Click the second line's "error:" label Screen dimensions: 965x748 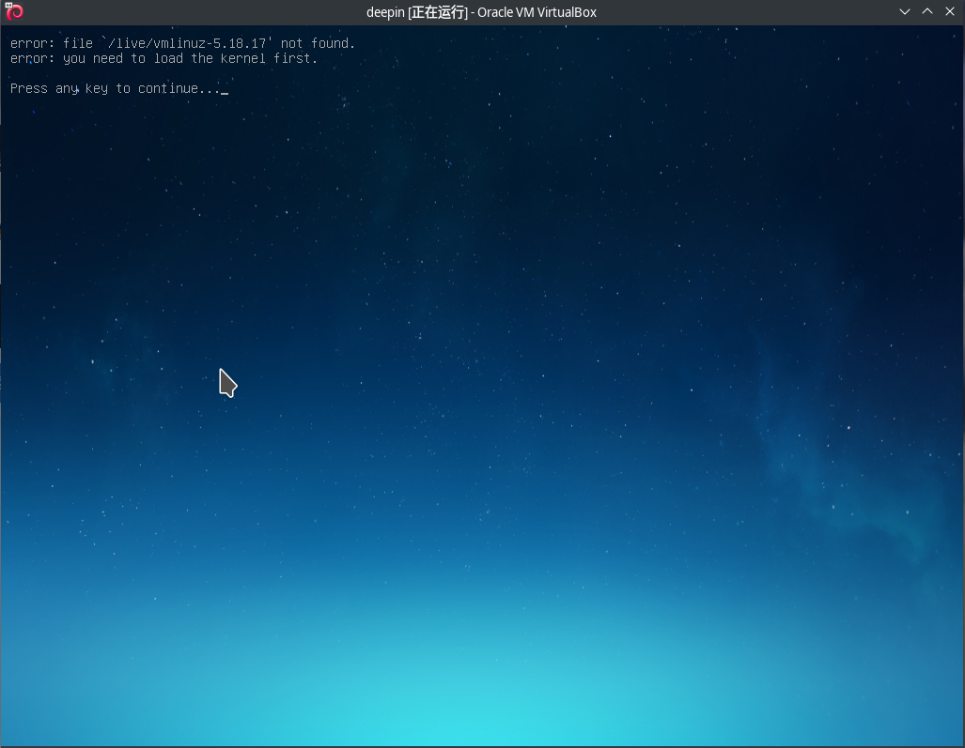(x=32, y=58)
